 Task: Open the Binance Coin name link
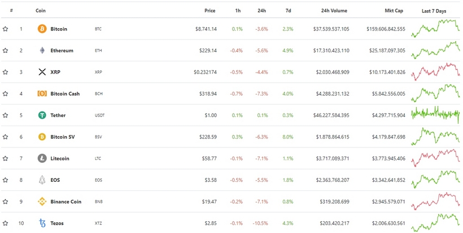[x=65, y=201]
